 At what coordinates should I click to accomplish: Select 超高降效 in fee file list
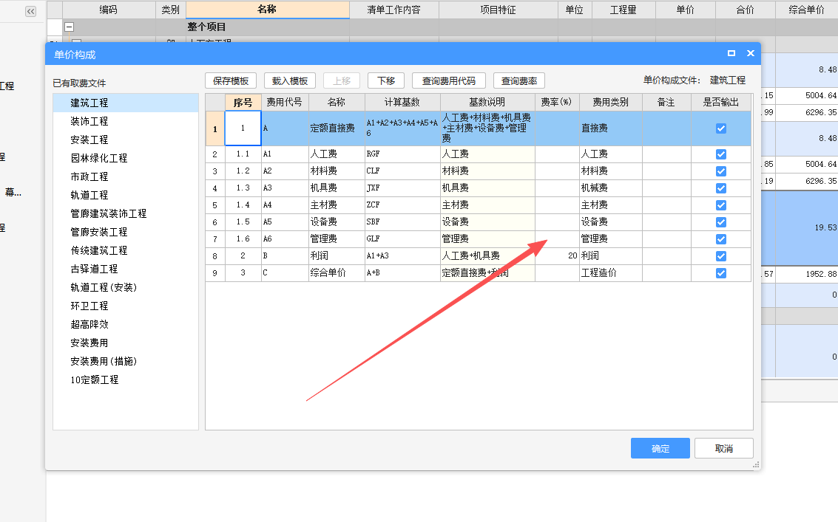pyautogui.click(x=126, y=325)
